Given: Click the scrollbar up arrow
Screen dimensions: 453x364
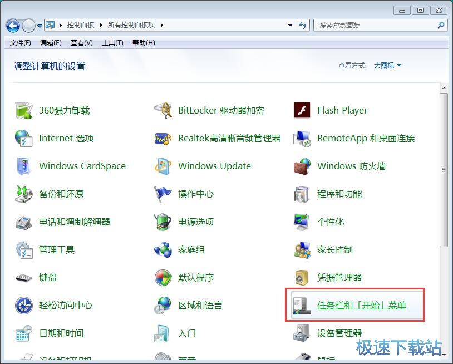Looking at the screenshot, I should click(444, 88).
